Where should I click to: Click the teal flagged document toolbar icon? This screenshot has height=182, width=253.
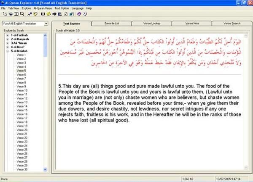(x=72, y=14)
